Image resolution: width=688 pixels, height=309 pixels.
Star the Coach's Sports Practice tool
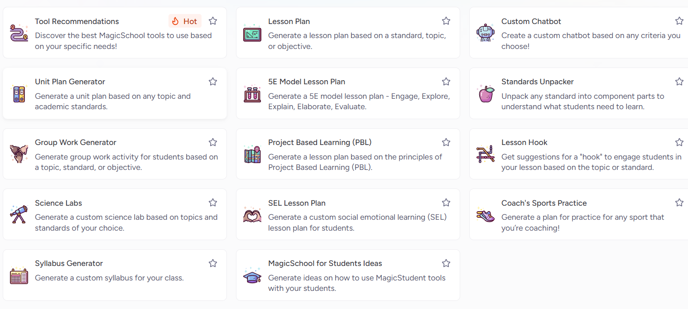[x=679, y=203]
